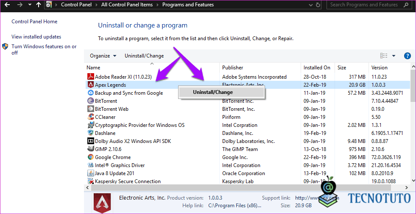The height and width of the screenshot is (214, 416).
Task: Click the vertical scrollbar thumb
Action: [x=413, y=85]
